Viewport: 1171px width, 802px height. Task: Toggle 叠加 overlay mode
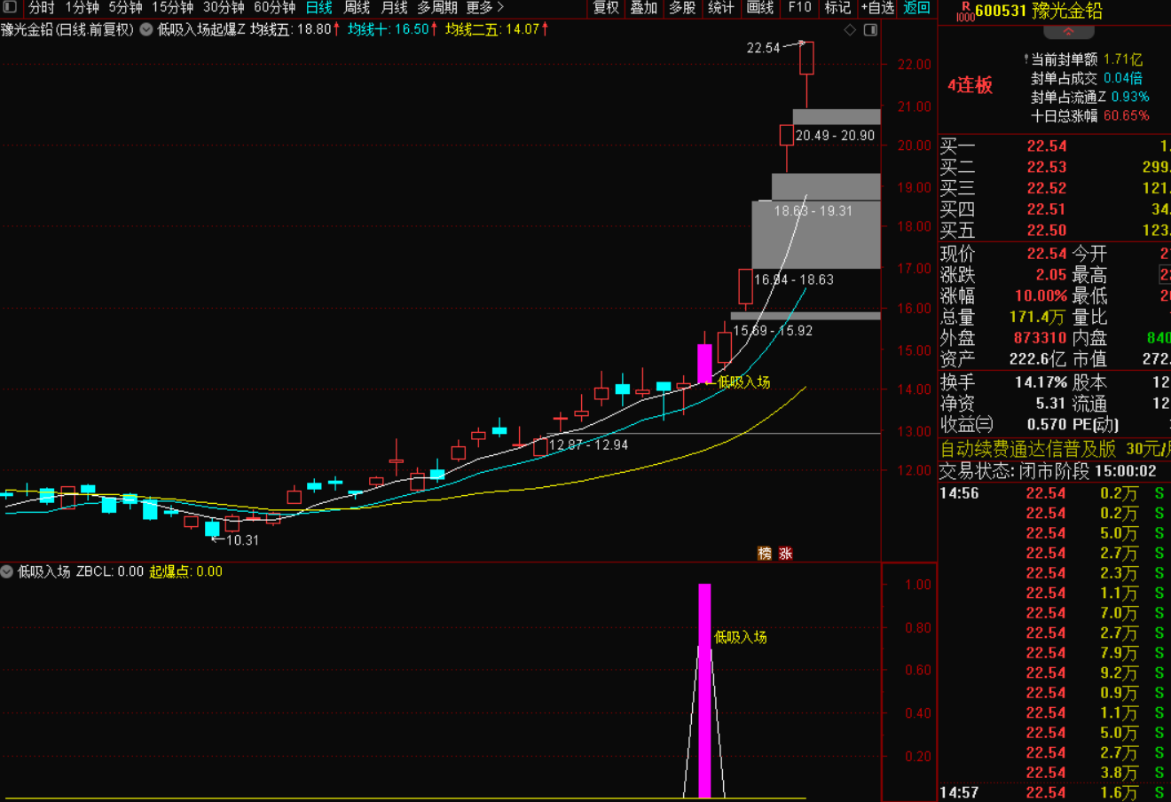pyautogui.click(x=644, y=8)
